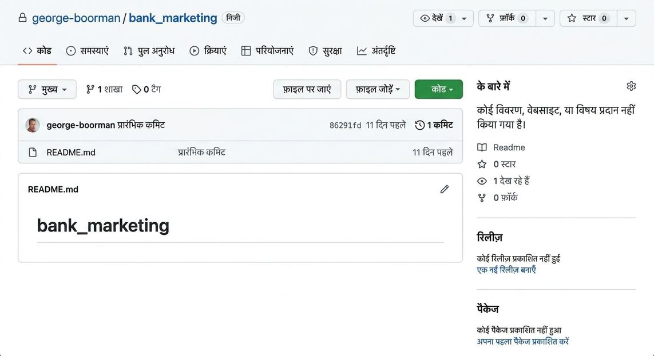Switch to the समस्याएं tab
This screenshot has height=356, width=654.
87,51
